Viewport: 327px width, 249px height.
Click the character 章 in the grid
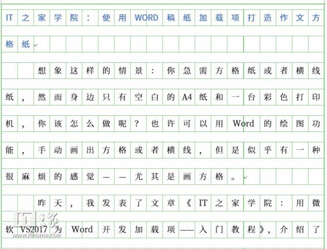coord(171,203)
